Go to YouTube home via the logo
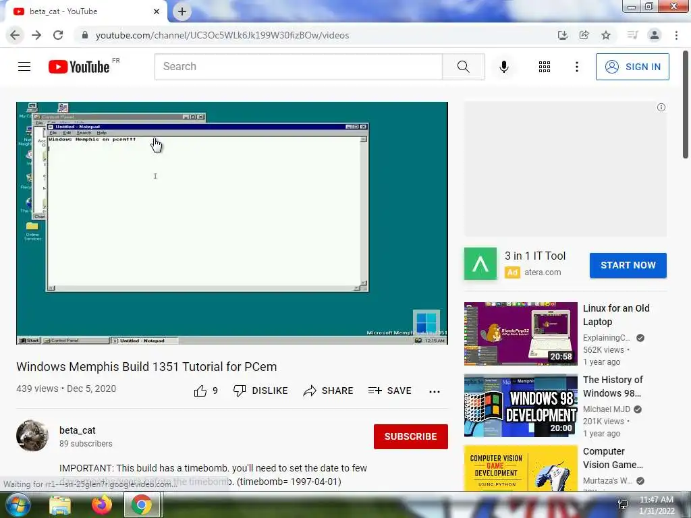691x518 pixels. (80, 67)
